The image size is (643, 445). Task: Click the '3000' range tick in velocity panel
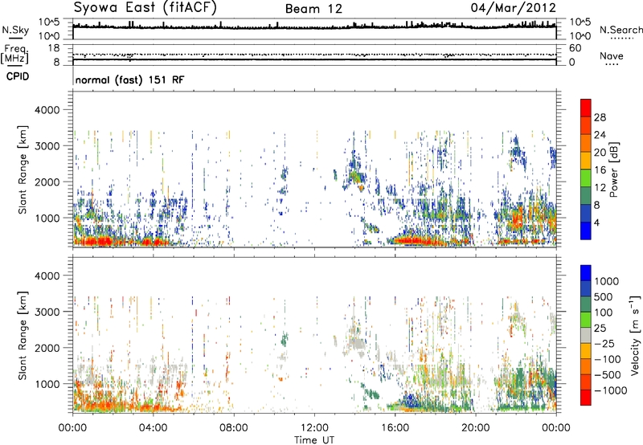47,312
